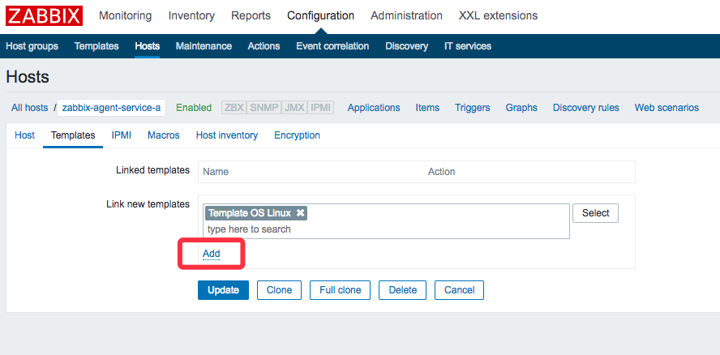The width and height of the screenshot is (720, 355).
Task: Open the Maintenance section
Action: coord(204,46)
